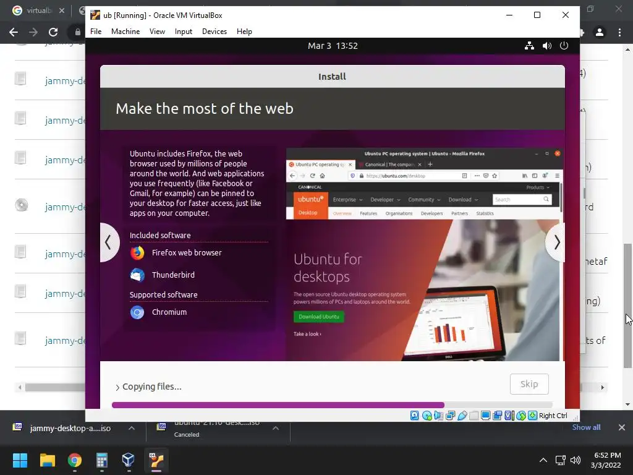Open the USB devices indicator in VirtualBox status bar
Image resolution: width=633 pixels, height=475 pixels.
(x=462, y=416)
